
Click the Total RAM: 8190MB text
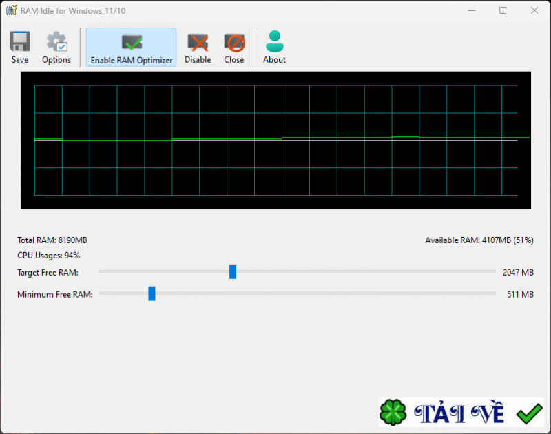[x=52, y=240]
